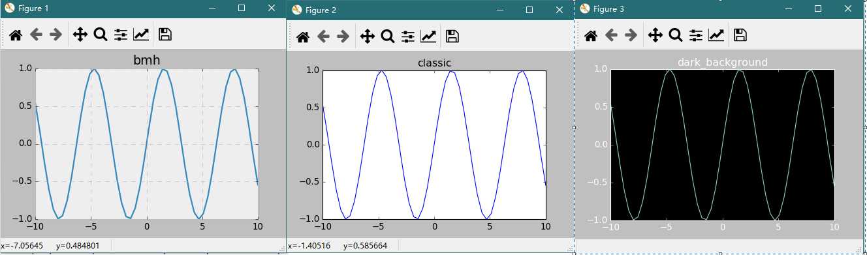
Task: Click the Figure 2 title bar text
Action: point(321,10)
